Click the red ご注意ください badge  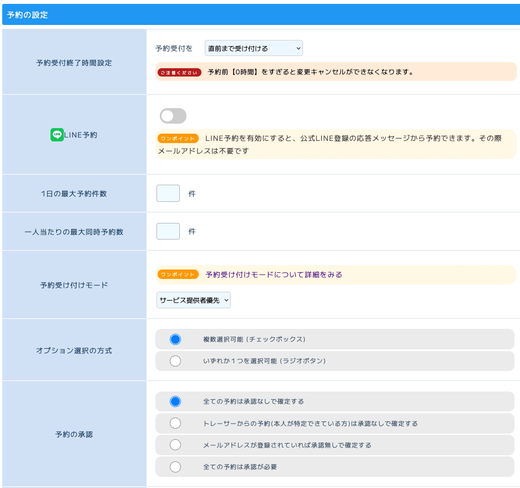click(179, 73)
